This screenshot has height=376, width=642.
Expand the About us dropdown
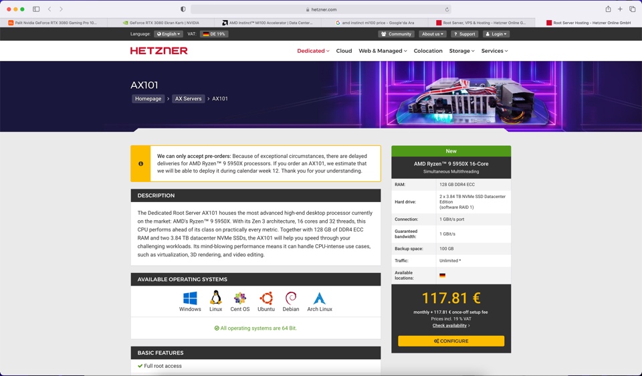(432, 34)
